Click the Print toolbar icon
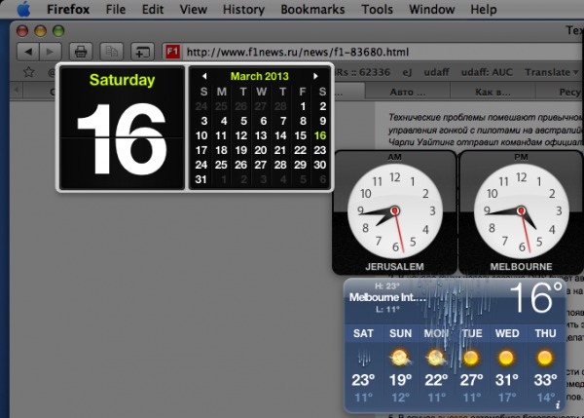This screenshot has width=584, height=418. [81, 52]
